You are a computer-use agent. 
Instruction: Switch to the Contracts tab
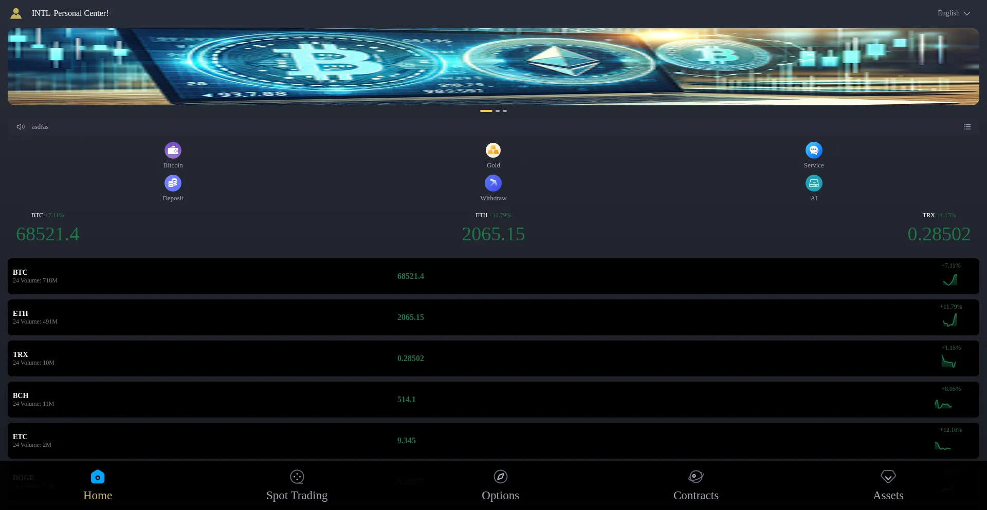(696, 485)
